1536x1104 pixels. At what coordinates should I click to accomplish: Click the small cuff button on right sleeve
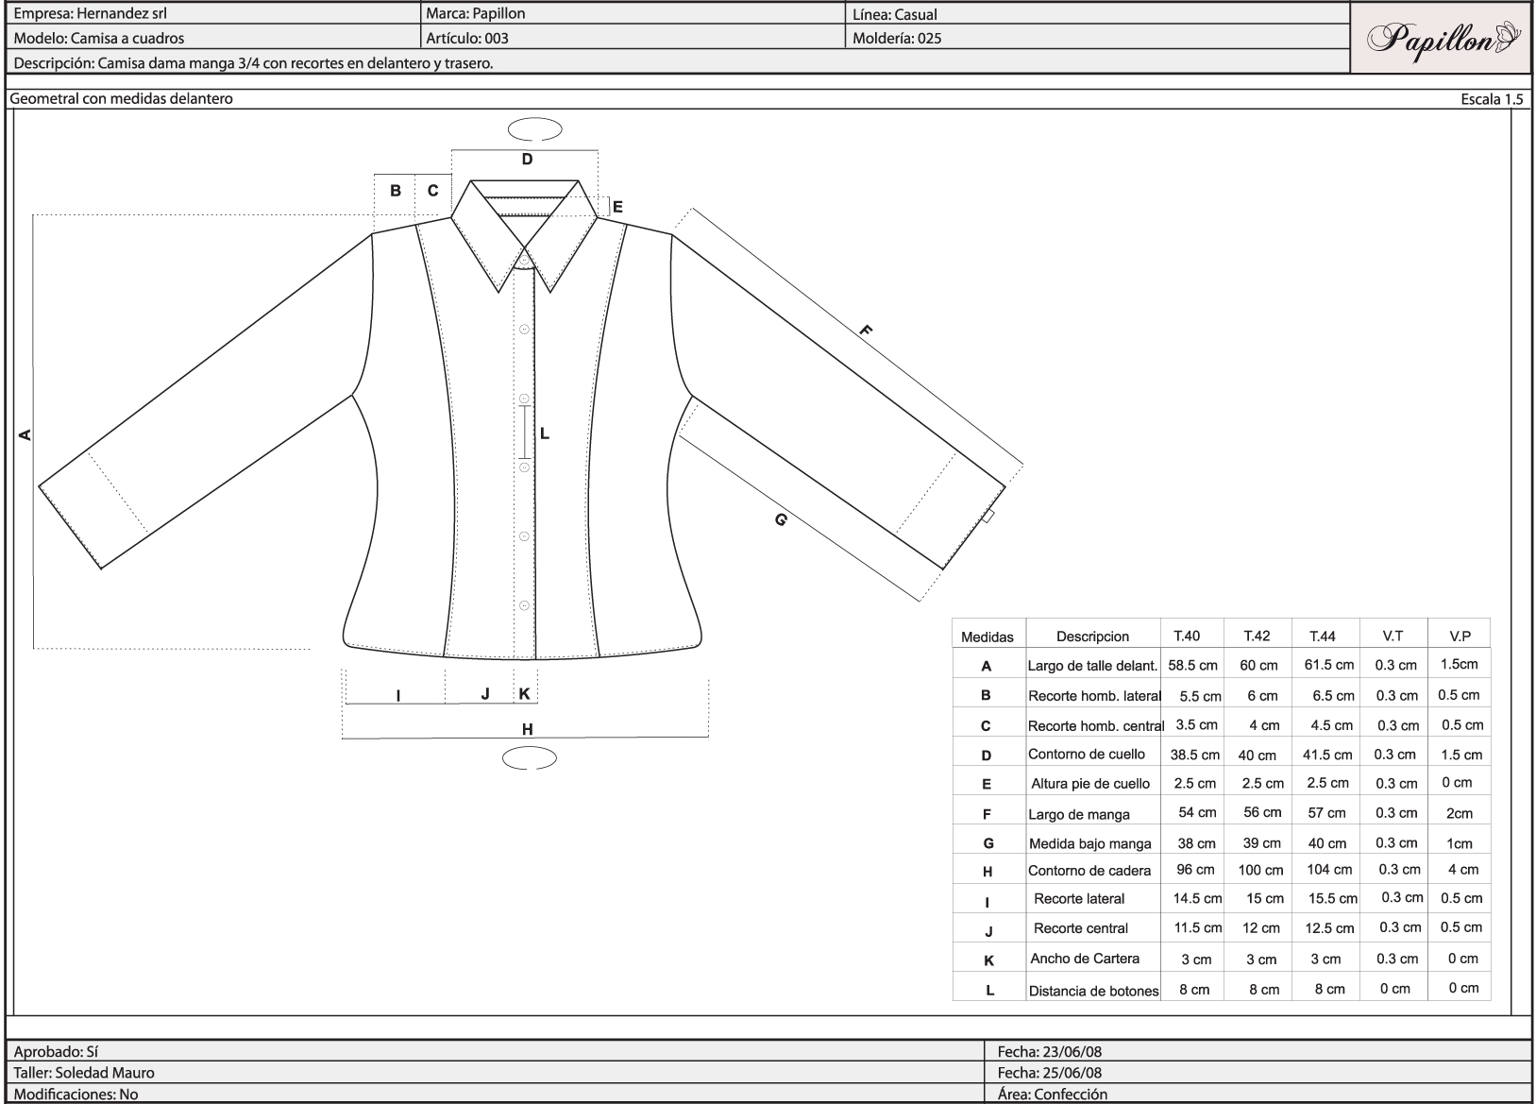[987, 517]
